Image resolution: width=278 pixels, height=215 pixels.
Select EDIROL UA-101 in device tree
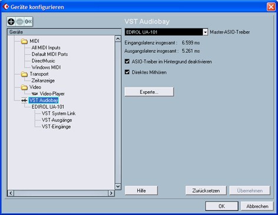pos(48,107)
